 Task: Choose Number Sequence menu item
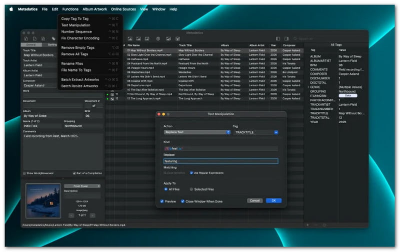point(90,31)
